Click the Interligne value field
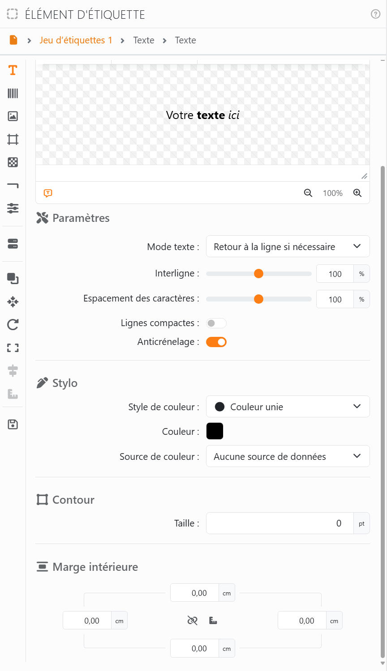 tap(335, 274)
